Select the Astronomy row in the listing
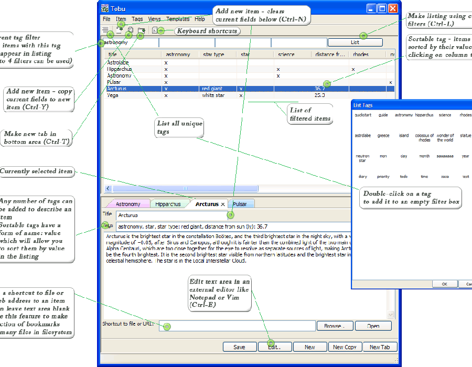Viewport: 472px width, 367px height. pyautogui.click(x=250, y=75)
